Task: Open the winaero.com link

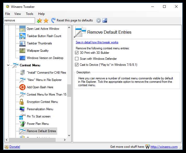Action: tap(164, 147)
